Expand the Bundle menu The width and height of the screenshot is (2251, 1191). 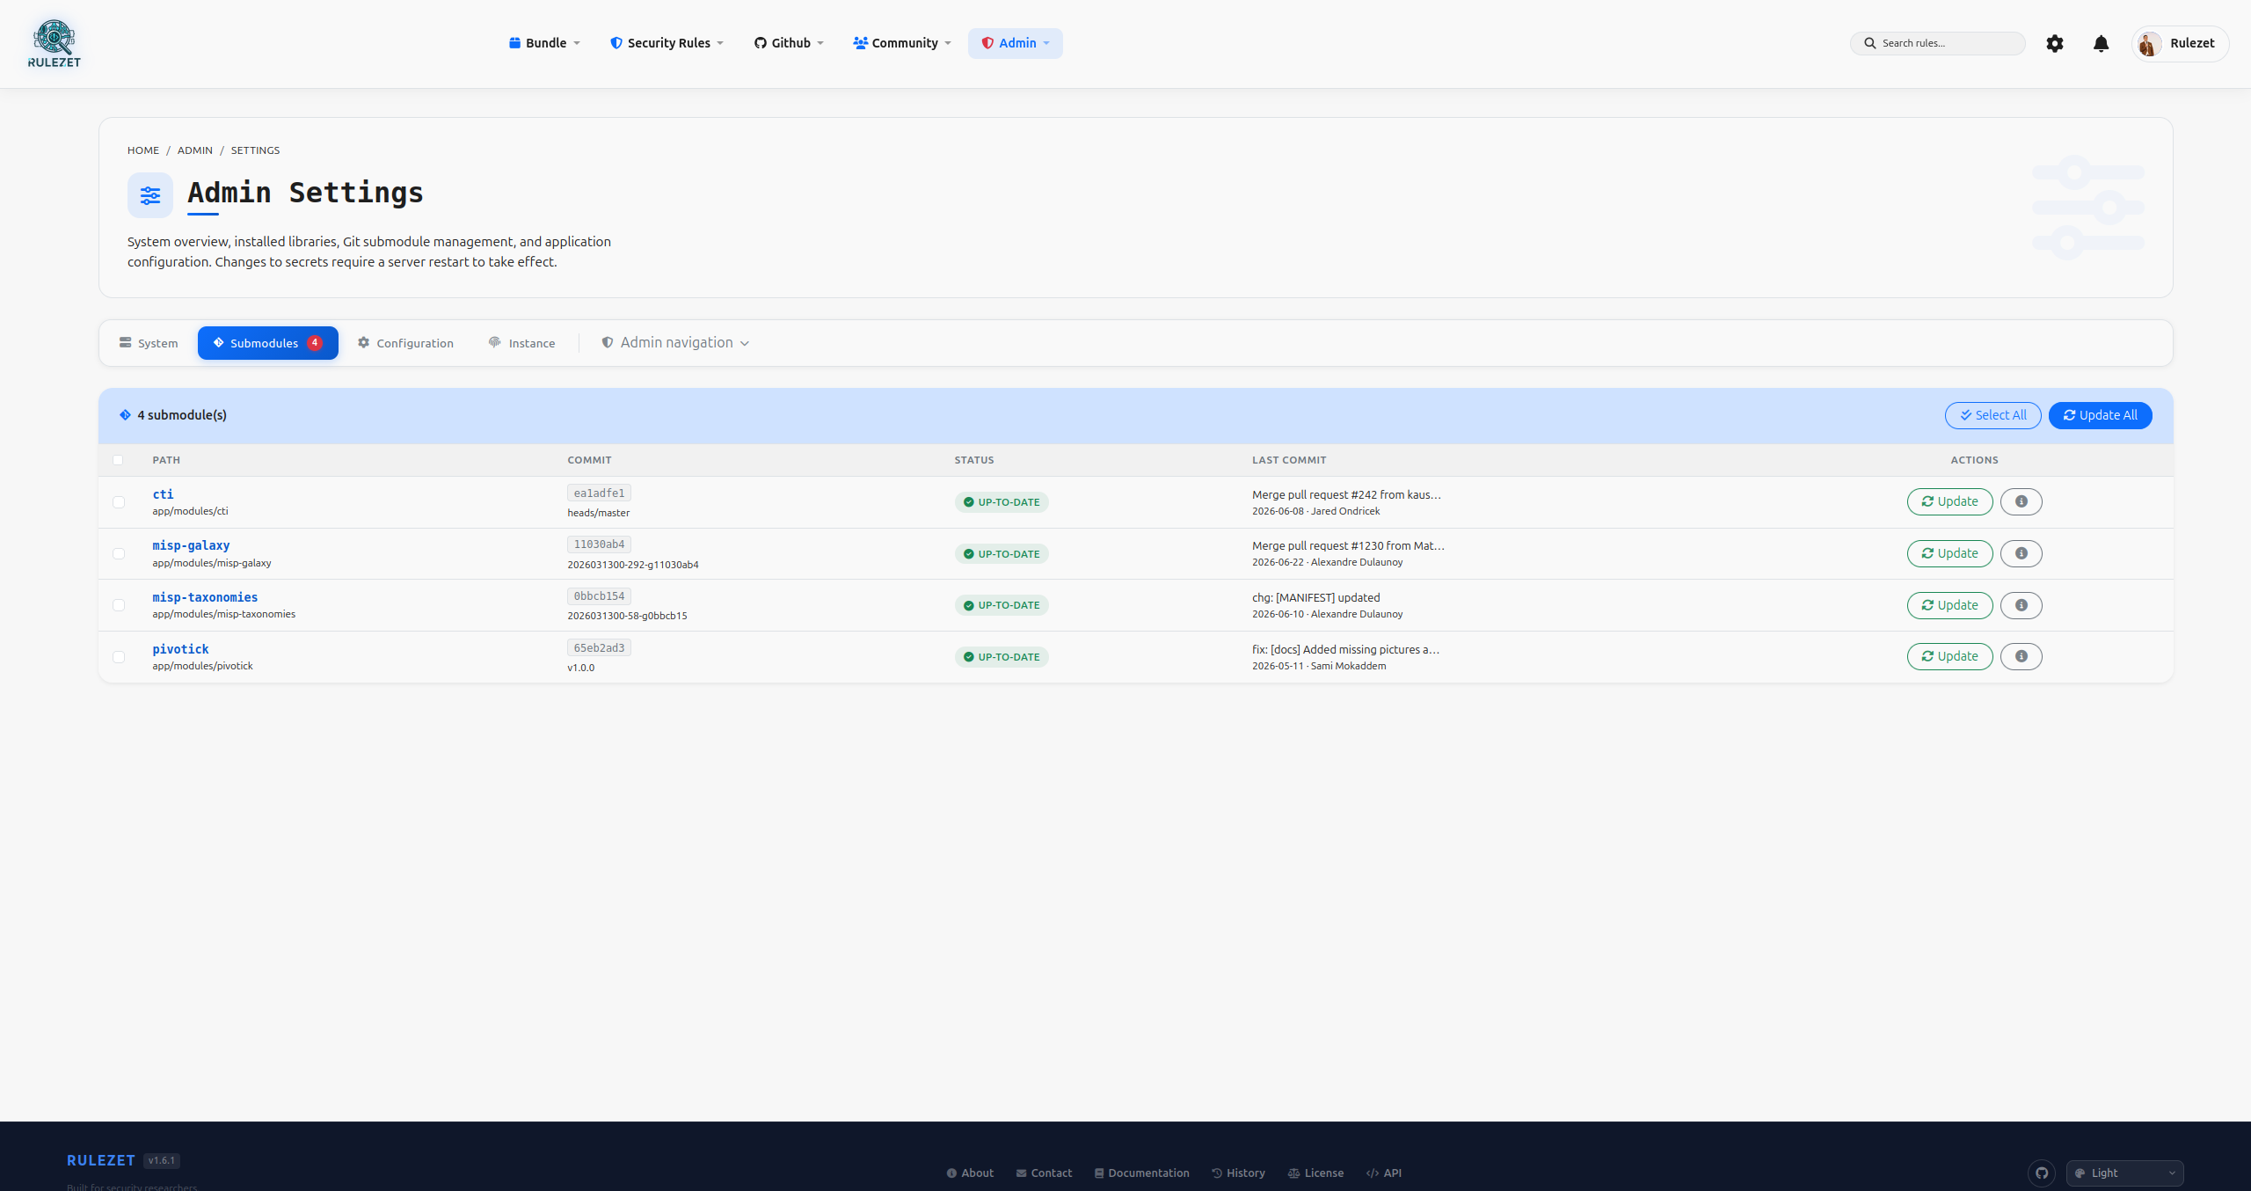click(544, 43)
